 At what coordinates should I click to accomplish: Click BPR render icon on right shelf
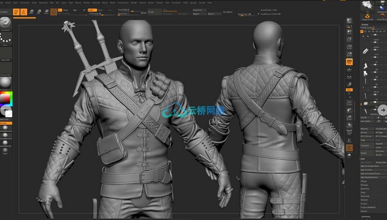pyautogui.click(x=349, y=21)
